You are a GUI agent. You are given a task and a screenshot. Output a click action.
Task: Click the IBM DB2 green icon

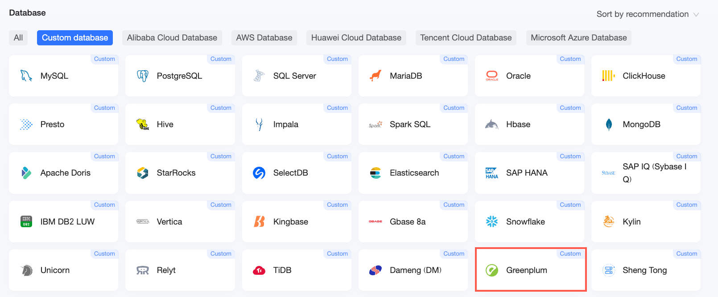pyautogui.click(x=26, y=221)
